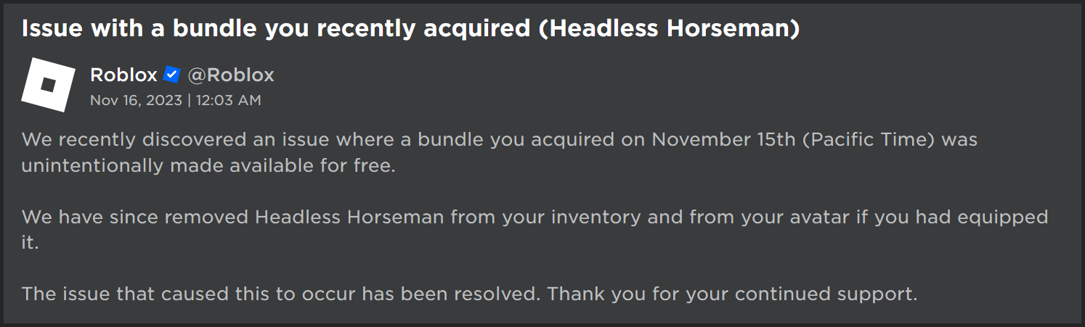Open the Roblox display name link
This screenshot has height=327, width=1085.
point(123,75)
